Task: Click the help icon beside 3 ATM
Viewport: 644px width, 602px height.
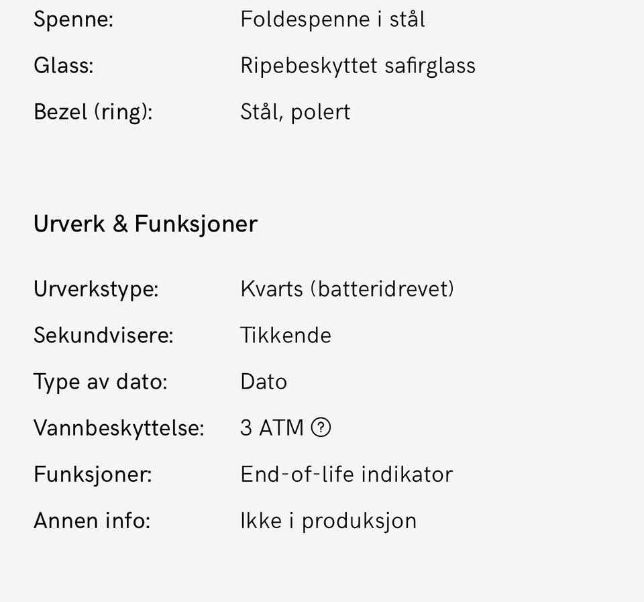Action: 321,428
